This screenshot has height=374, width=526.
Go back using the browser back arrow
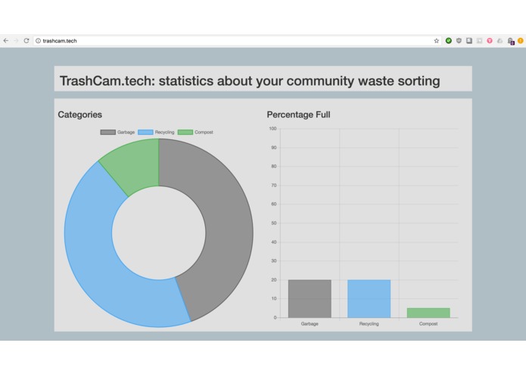tap(6, 41)
